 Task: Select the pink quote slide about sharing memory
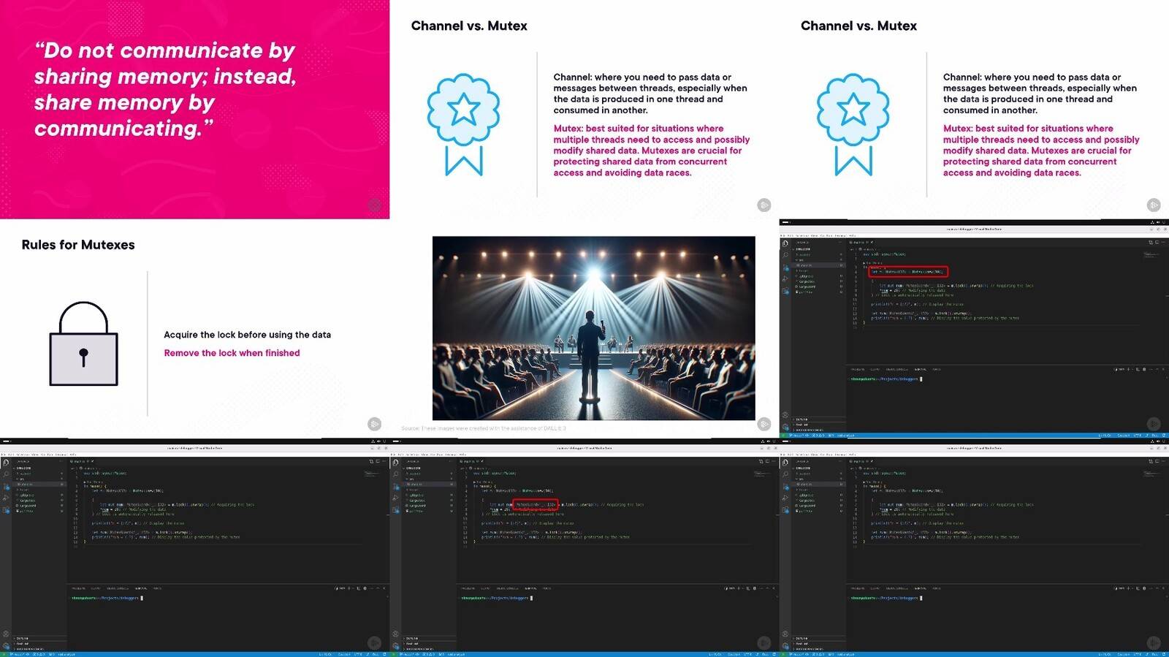(x=194, y=109)
